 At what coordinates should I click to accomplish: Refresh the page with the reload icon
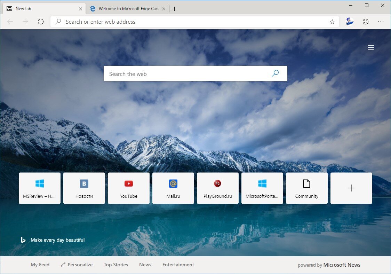point(41,22)
